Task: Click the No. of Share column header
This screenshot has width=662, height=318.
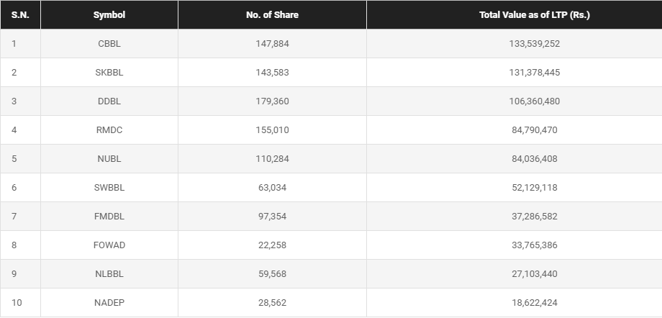Action: pos(272,15)
